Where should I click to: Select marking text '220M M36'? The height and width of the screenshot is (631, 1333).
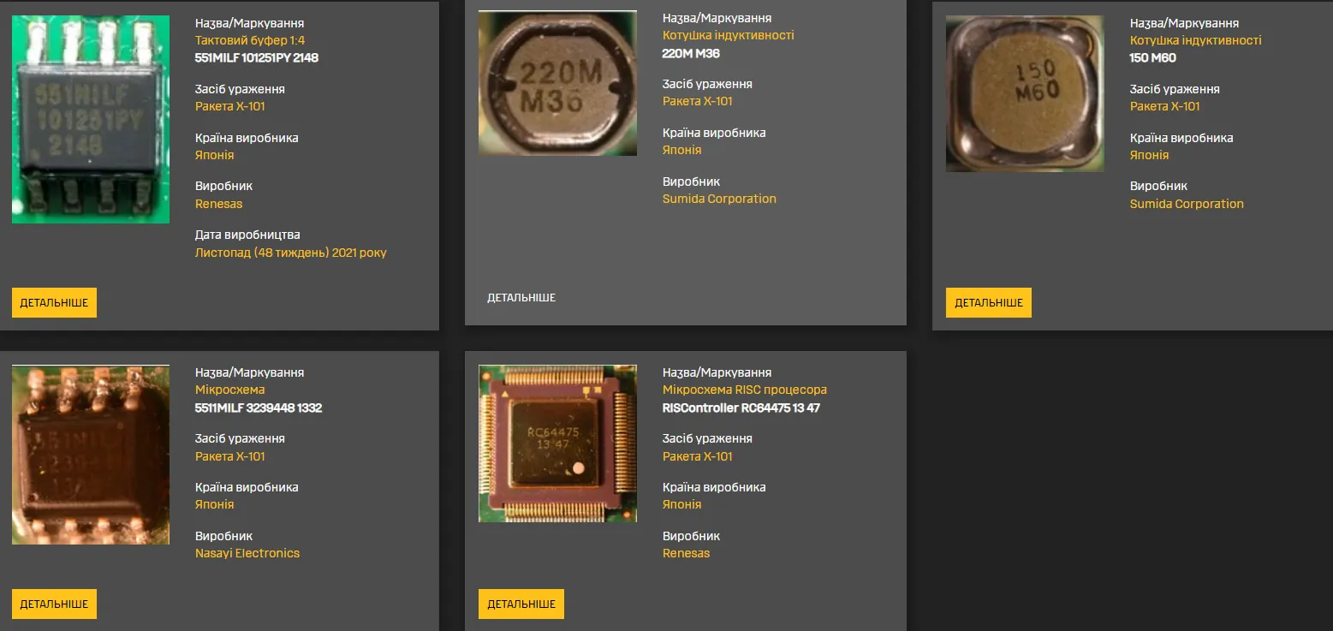click(692, 53)
